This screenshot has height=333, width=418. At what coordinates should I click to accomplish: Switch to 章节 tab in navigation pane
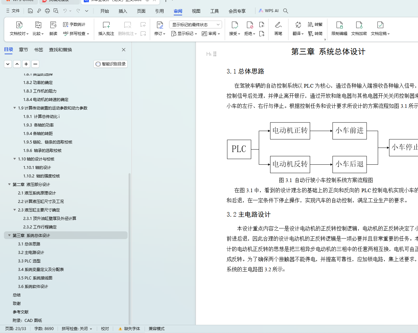pyautogui.click(x=24, y=50)
